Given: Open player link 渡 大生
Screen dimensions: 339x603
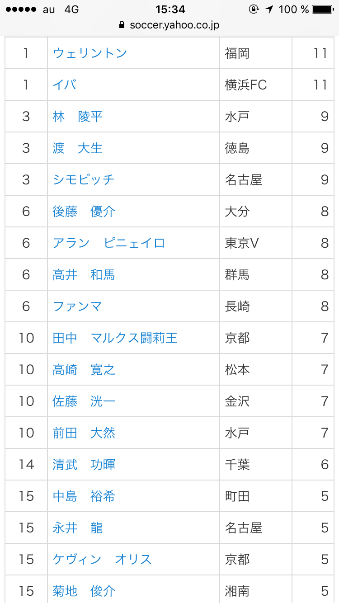Looking at the screenshot, I should [78, 148].
